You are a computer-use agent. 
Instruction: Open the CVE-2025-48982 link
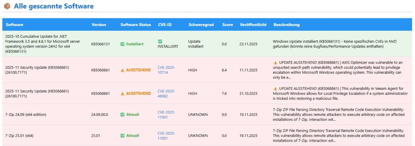166,94
